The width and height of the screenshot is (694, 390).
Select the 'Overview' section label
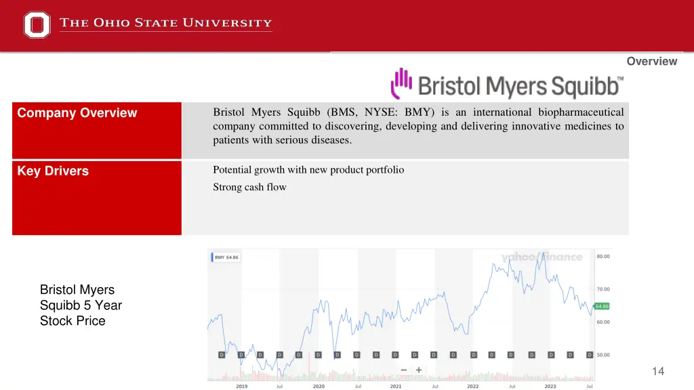(651, 62)
